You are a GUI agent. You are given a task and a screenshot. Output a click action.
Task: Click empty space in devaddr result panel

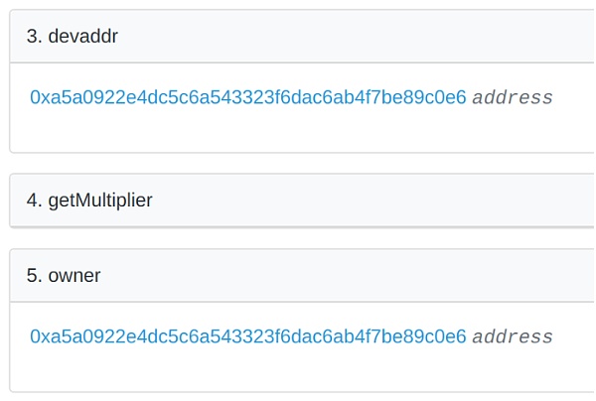pyautogui.click(x=298, y=131)
